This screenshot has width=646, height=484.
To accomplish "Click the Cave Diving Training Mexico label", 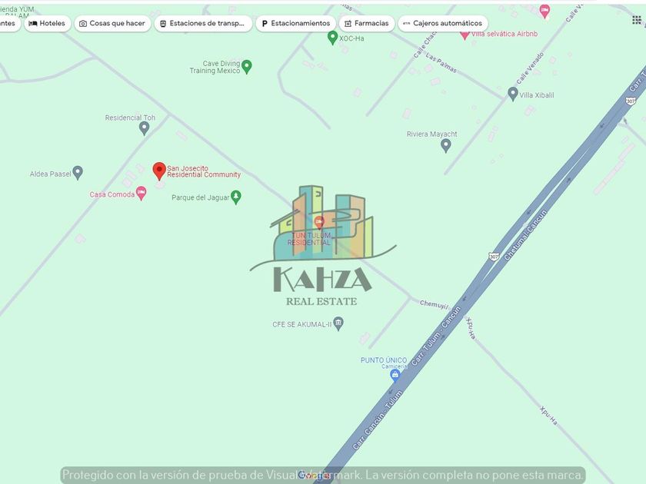I will tap(215, 67).
